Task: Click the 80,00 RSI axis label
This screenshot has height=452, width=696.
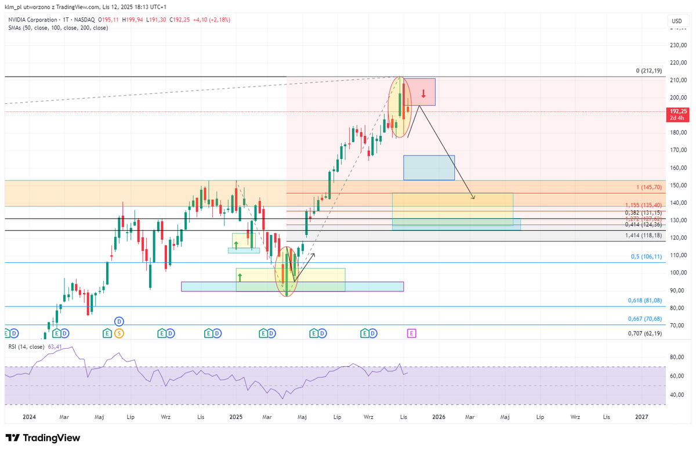Action: click(x=677, y=358)
